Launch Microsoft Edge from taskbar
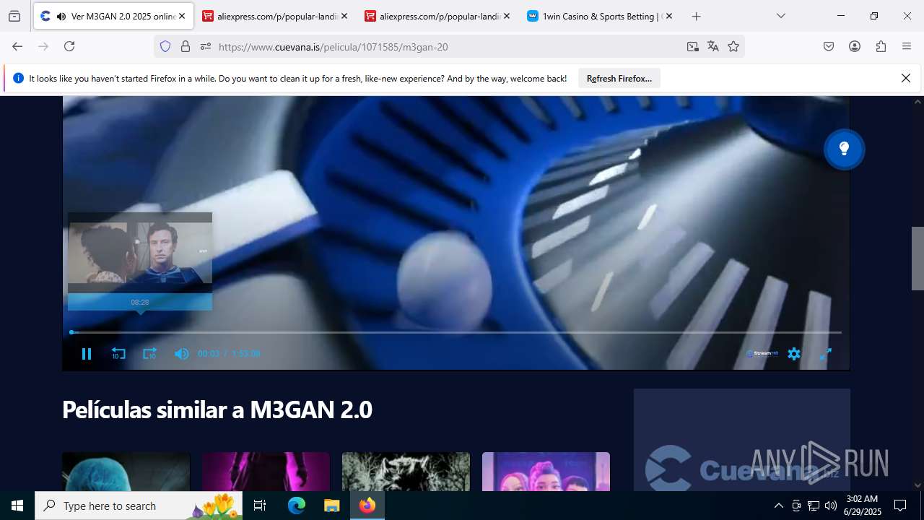The image size is (924, 520). point(297,506)
